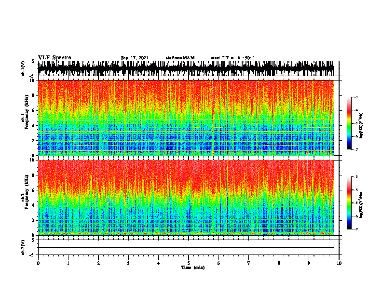Click time axis tick label "4"
Screen dimensions: 382x295
coord(159,263)
